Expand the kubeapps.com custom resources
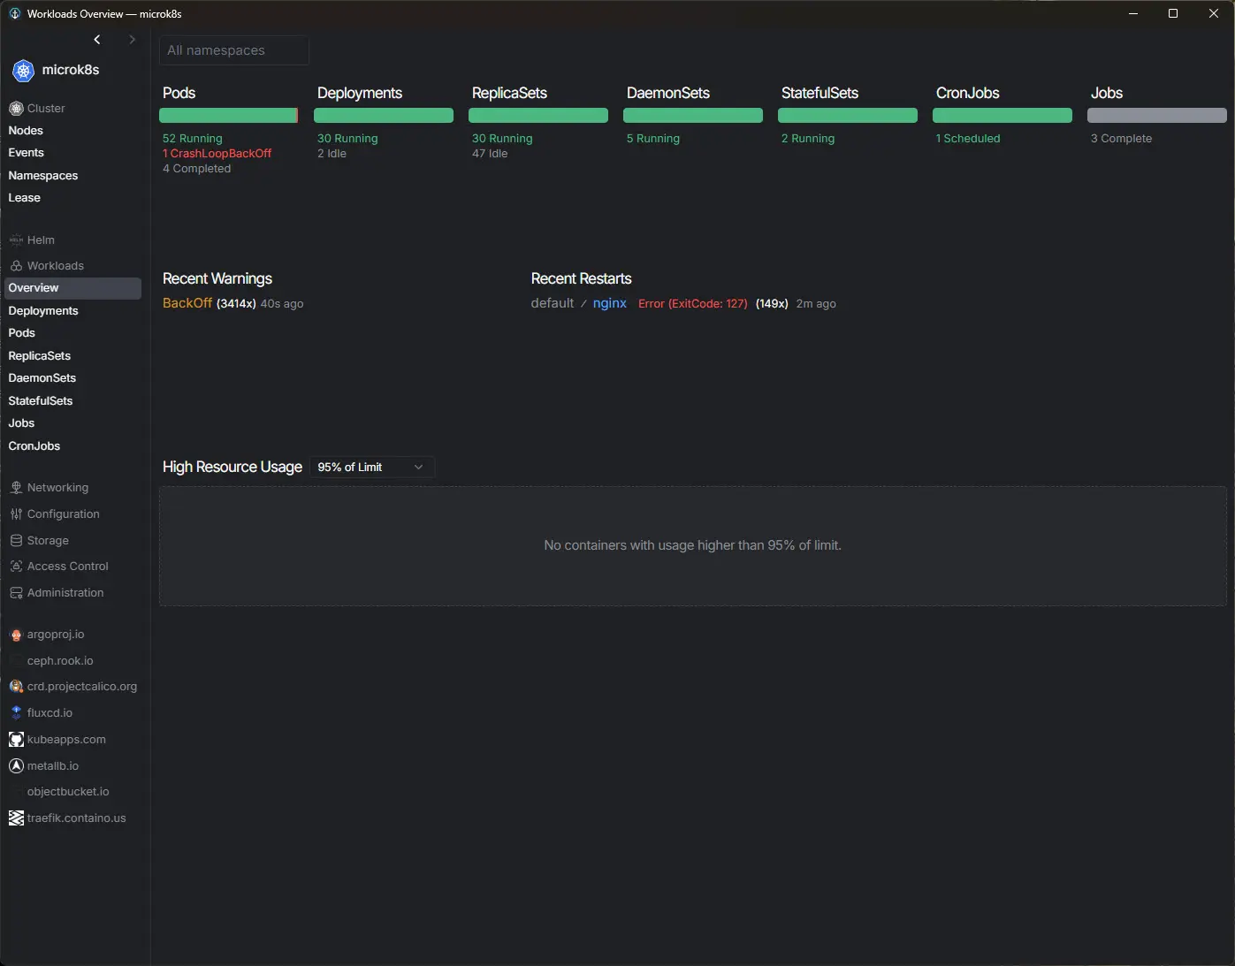This screenshot has height=966, width=1235. (x=66, y=740)
